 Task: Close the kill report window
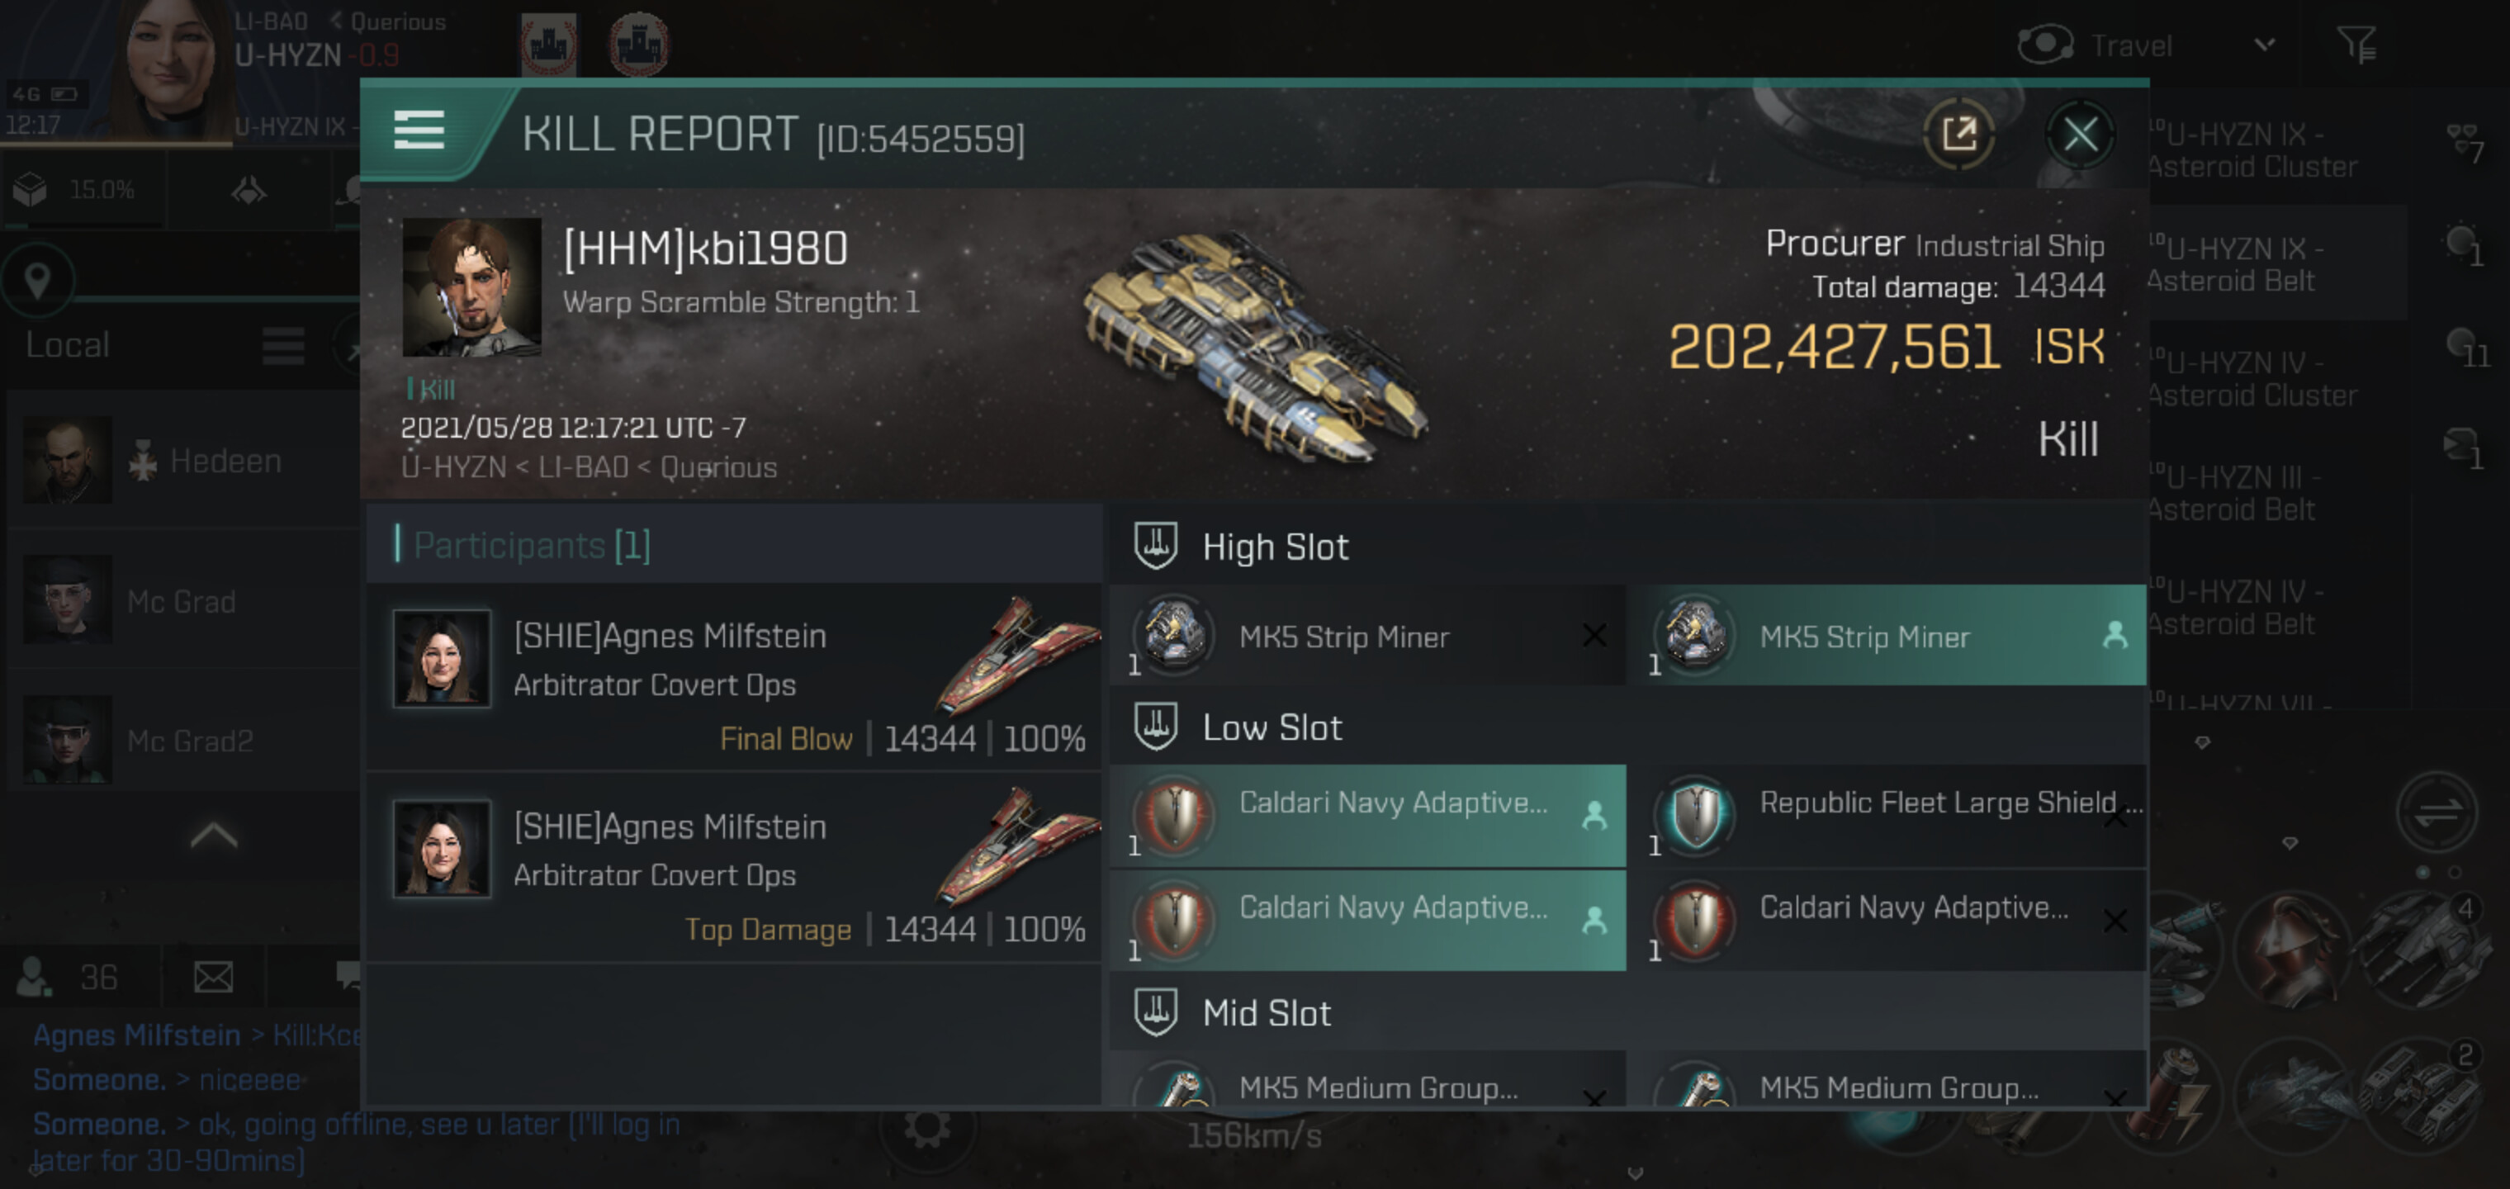(2079, 134)
